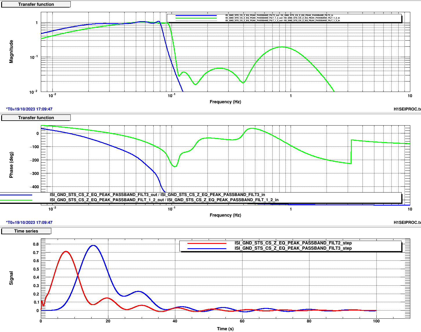Click the green magnitude curve's peak near 0.85 Hz
The image size is (421, 332).
click(282, 47)
